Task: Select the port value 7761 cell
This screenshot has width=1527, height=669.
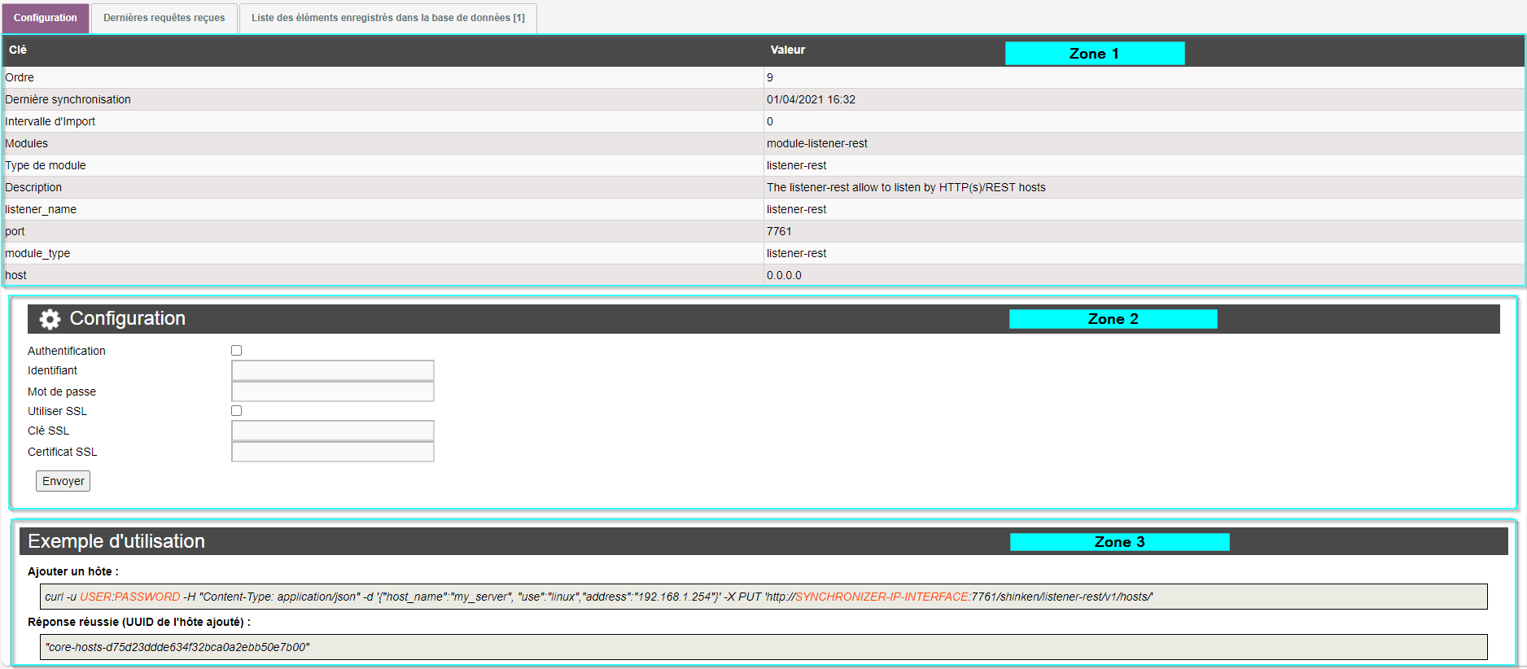Action: point(779,231)
